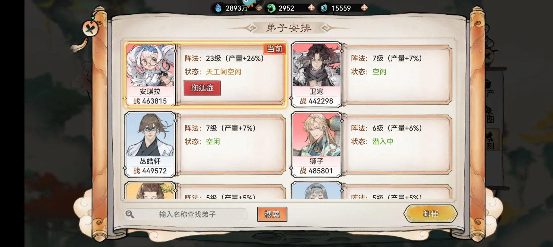Add more teal token currency
553x247 pixels.
click(364, 8)
